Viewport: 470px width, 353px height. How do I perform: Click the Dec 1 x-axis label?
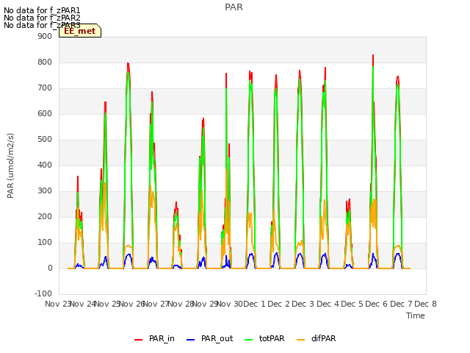(x=254, y=304)
